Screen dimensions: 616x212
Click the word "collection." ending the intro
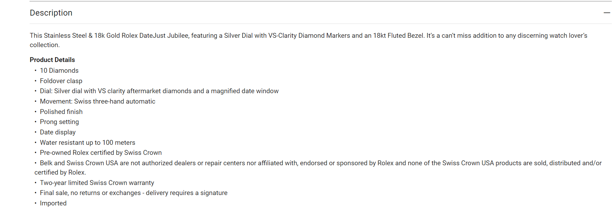click(44, 45)
